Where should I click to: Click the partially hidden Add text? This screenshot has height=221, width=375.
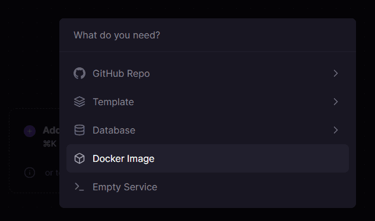[51, 130]
